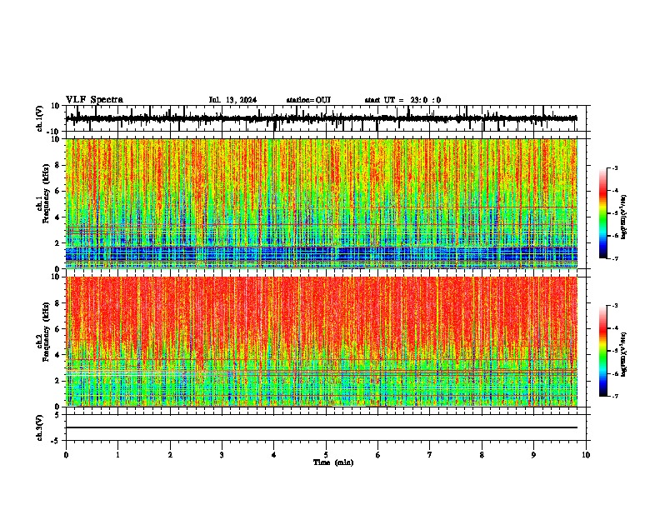Click the "-3" tick on ch.1 colorbar

pyautogui.click(x=615, y=168)
